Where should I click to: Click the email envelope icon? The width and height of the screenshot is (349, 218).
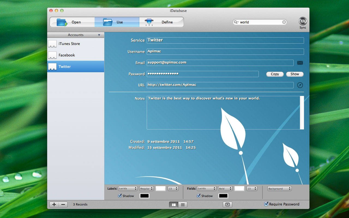tap(300, 63)
